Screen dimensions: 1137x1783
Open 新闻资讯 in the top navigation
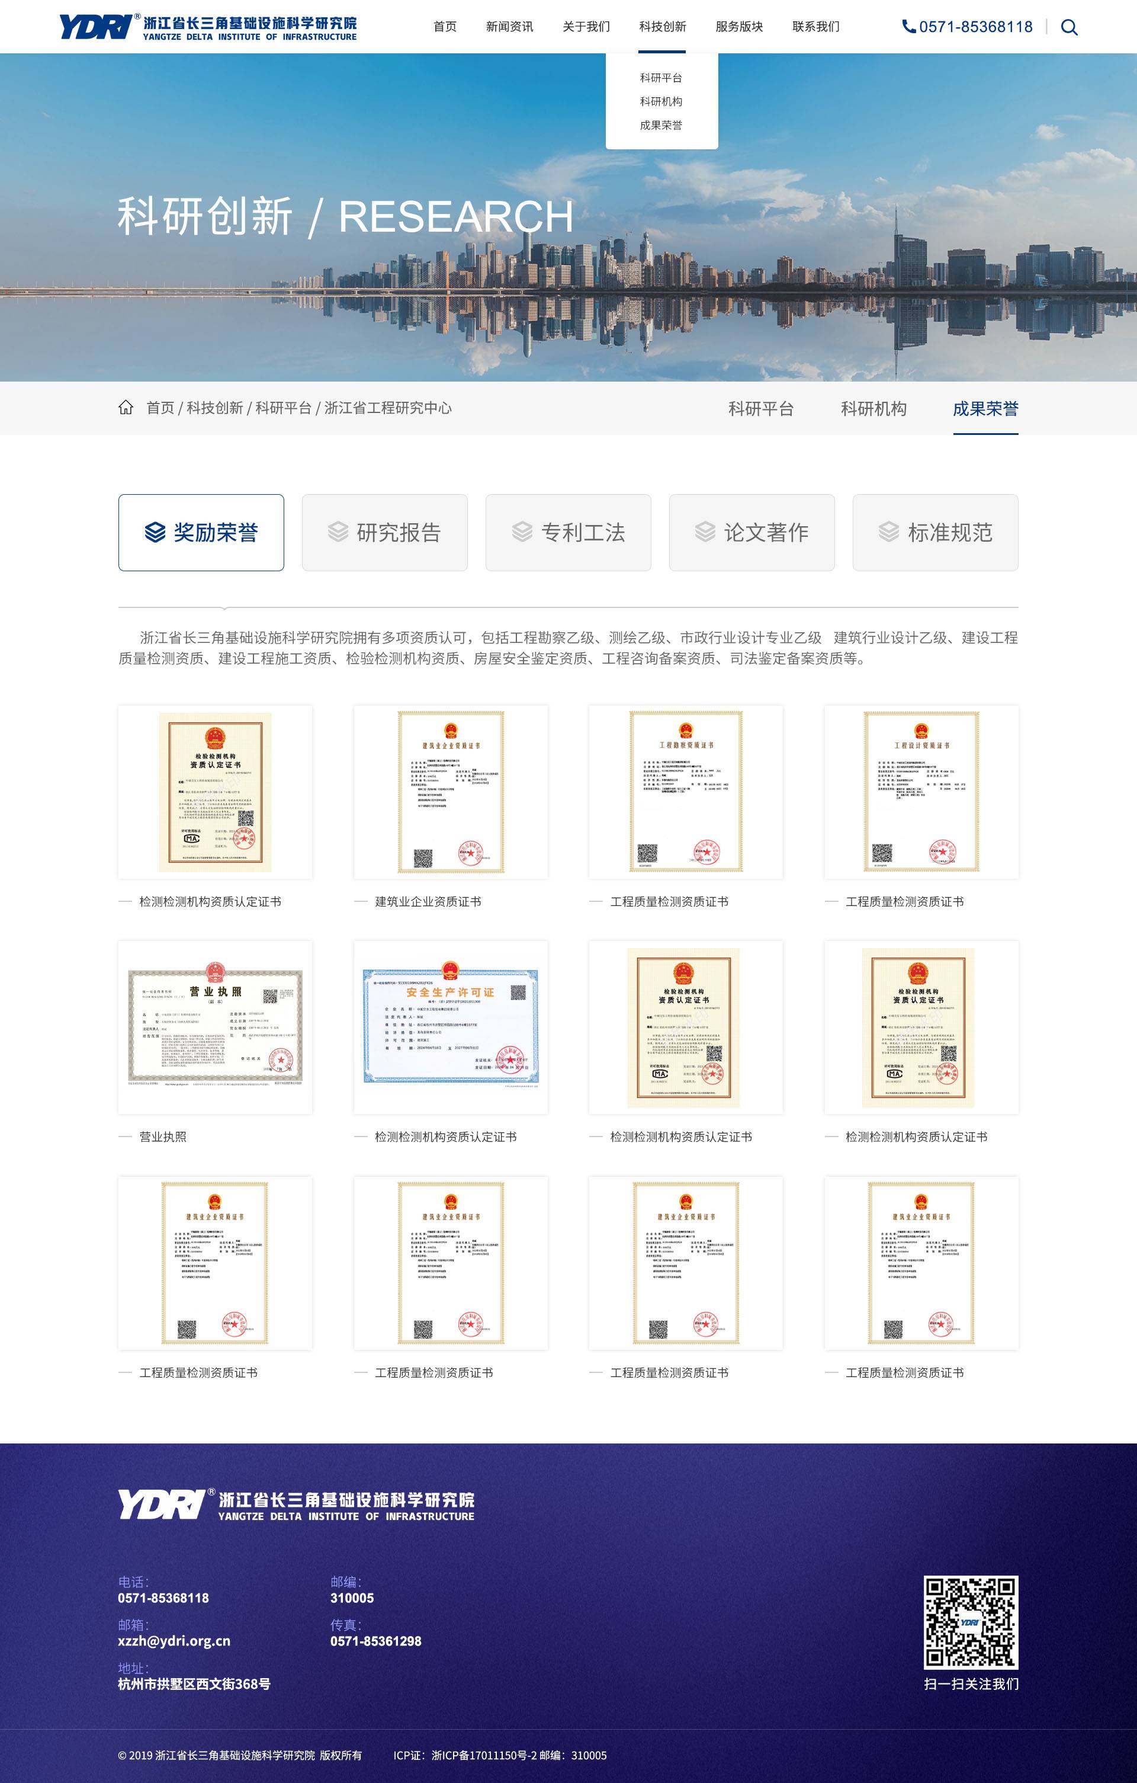point(510,27)
